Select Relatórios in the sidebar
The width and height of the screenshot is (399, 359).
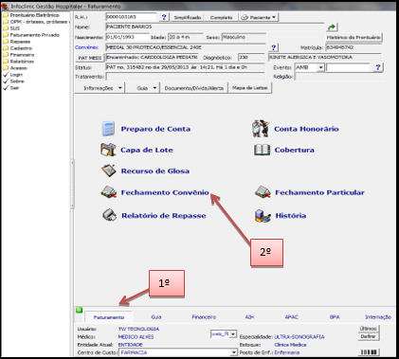[x=18, y=62]
